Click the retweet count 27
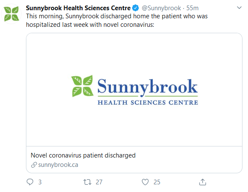This screenshot has height=192, width=248. point(99,182)
